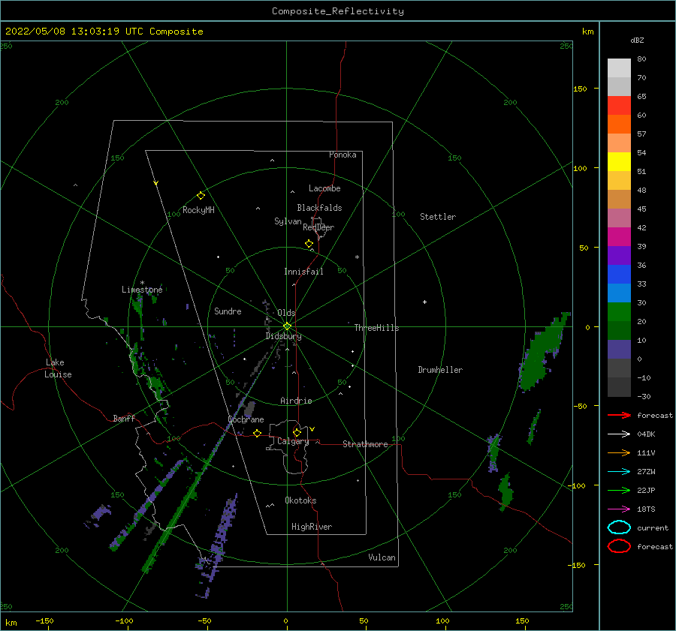Select the bright yellow swatch below 54
Image resolution: width=676 pixels, height=631 pixels.
tap(619, 162)
